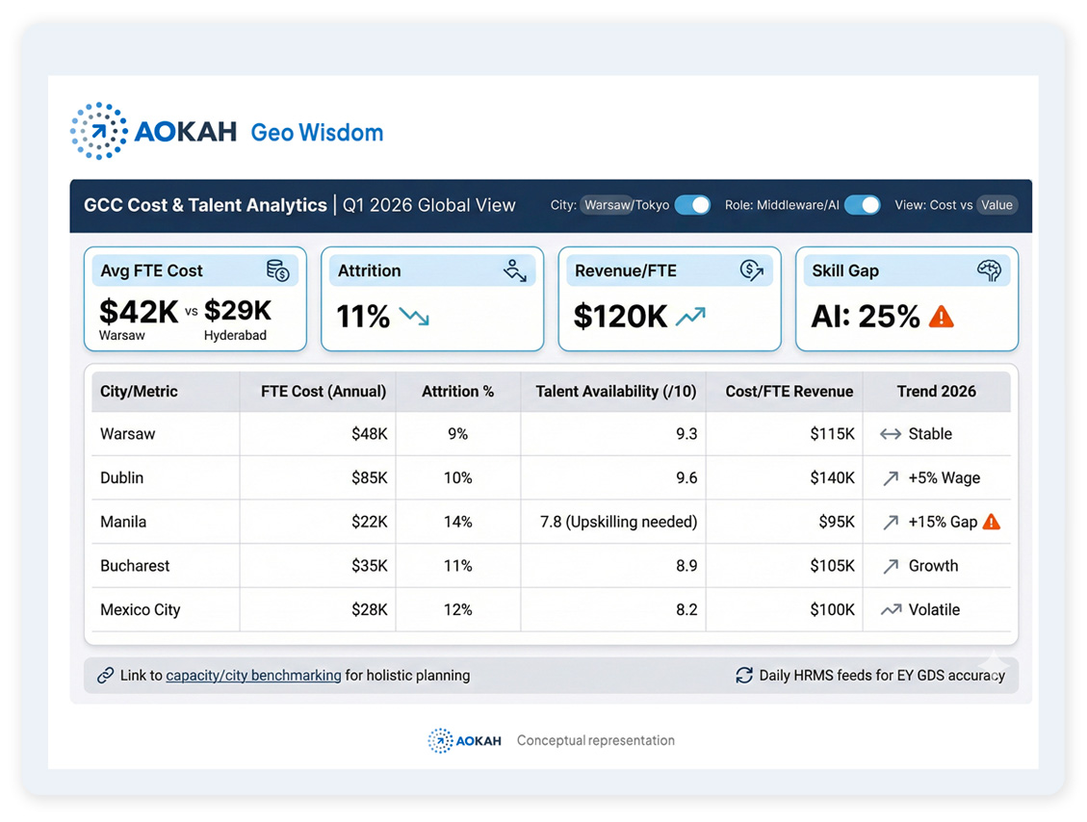Click the Daily HRMS feeds text
This screenshot has width=1087, height=822.
pos(882,676)
